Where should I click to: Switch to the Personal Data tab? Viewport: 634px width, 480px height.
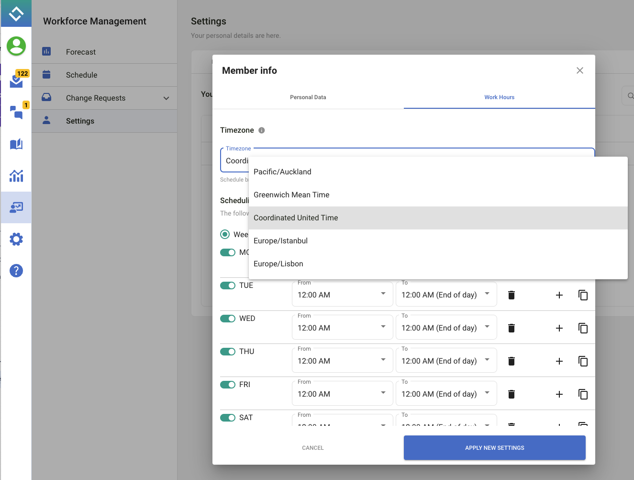coord(308,97)
